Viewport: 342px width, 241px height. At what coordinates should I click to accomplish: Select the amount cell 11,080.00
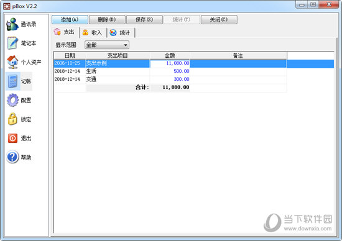point(170,63)
